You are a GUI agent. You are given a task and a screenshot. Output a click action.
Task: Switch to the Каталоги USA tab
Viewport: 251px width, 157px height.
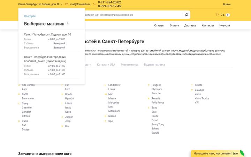click(106, 65)
